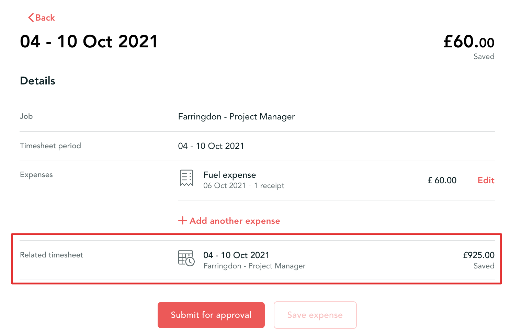Edit the Fuel expense entry
The image size is (511, 335).
[x=486, y=180]
